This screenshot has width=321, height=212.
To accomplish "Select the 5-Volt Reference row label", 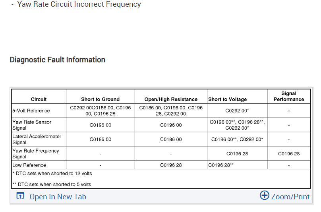I will click(x=31, y=111).
